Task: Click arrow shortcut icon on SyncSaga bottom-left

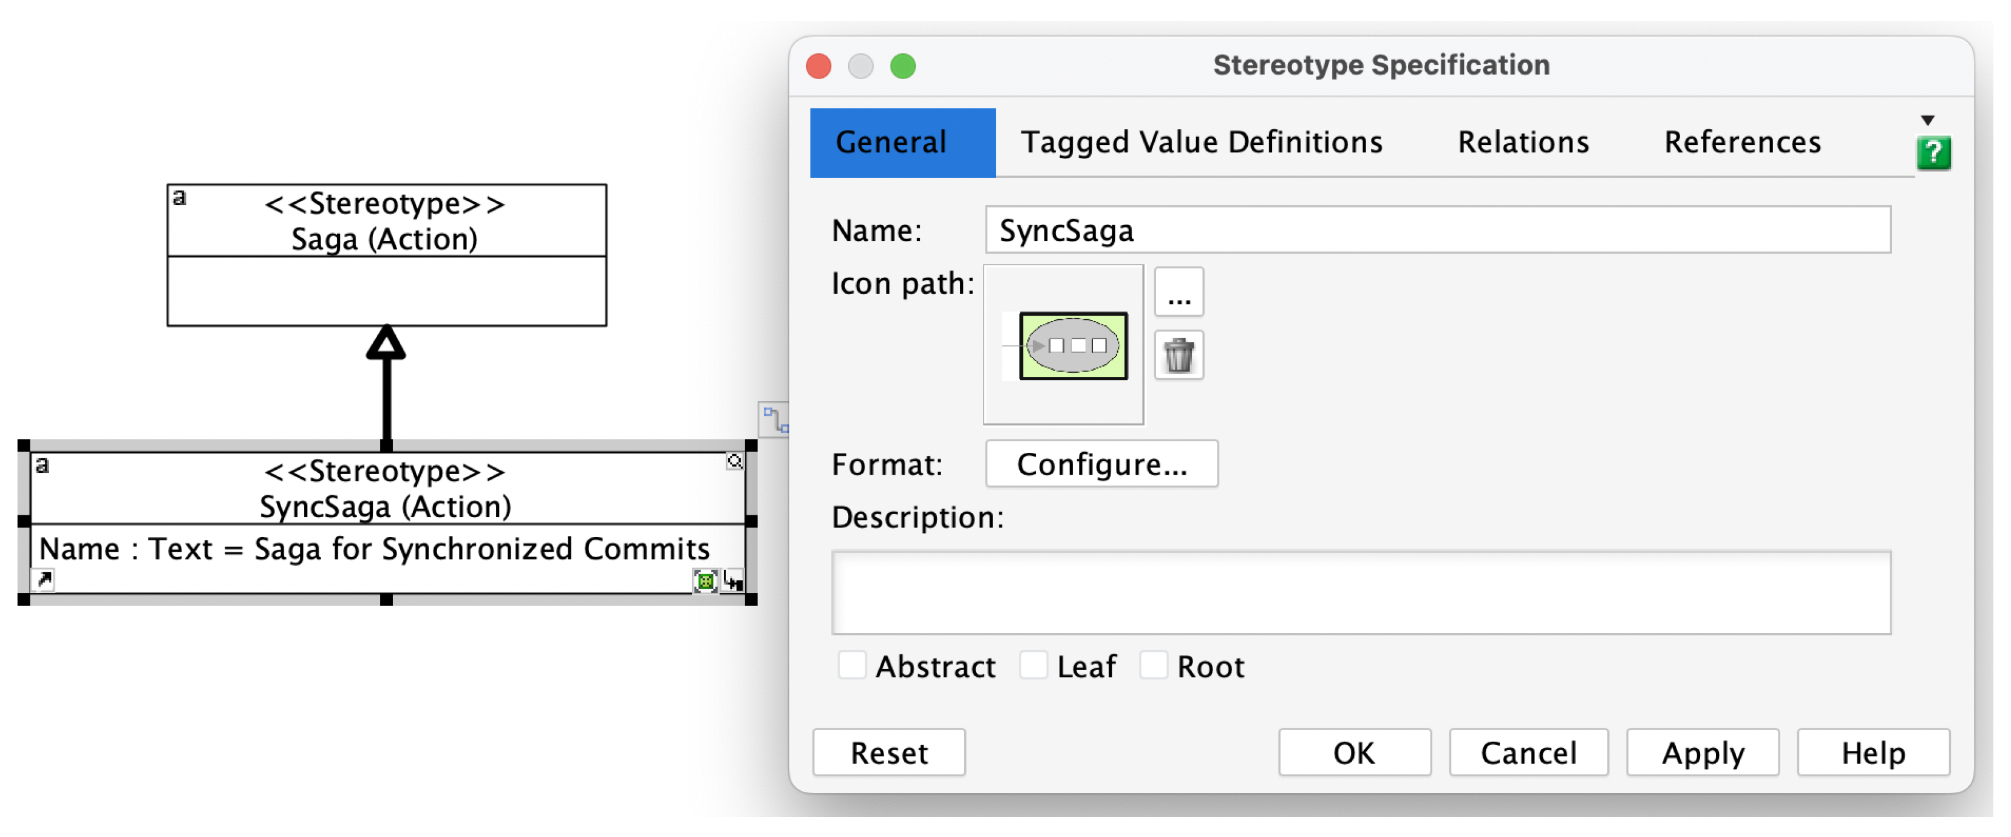Action: tap(44, 580)
